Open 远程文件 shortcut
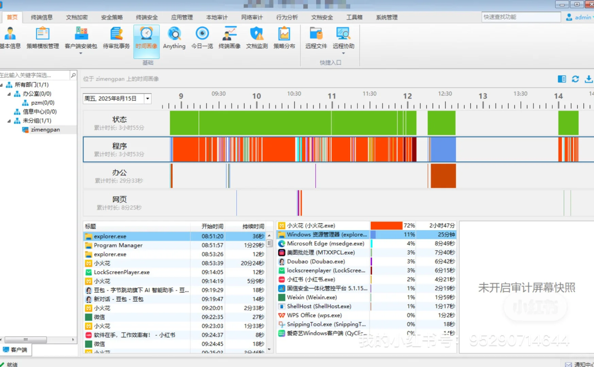The image size is (594, 367). tap(316, 38)
